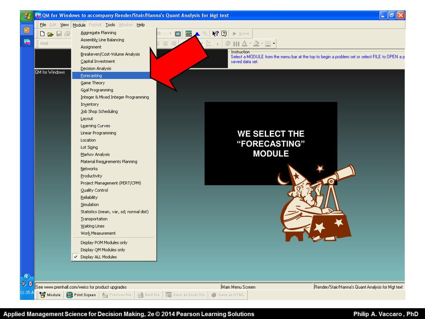Open the File menu
The width and height of the screenshot is (425, 319).
pyautogui.click(x=43, y=25)
